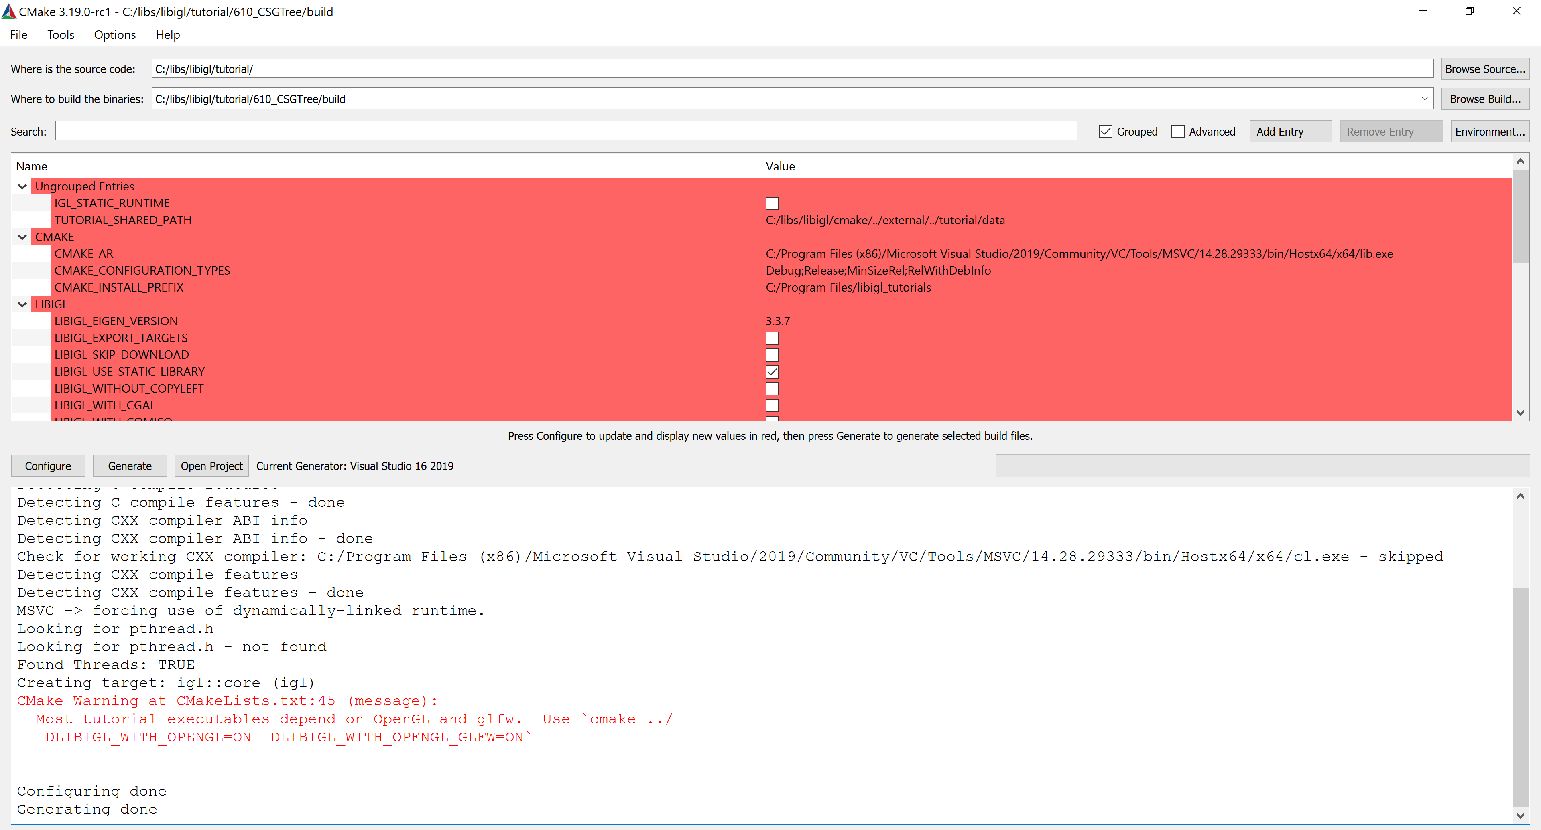
Task: Open the File menu
Action: click(18, 34)
